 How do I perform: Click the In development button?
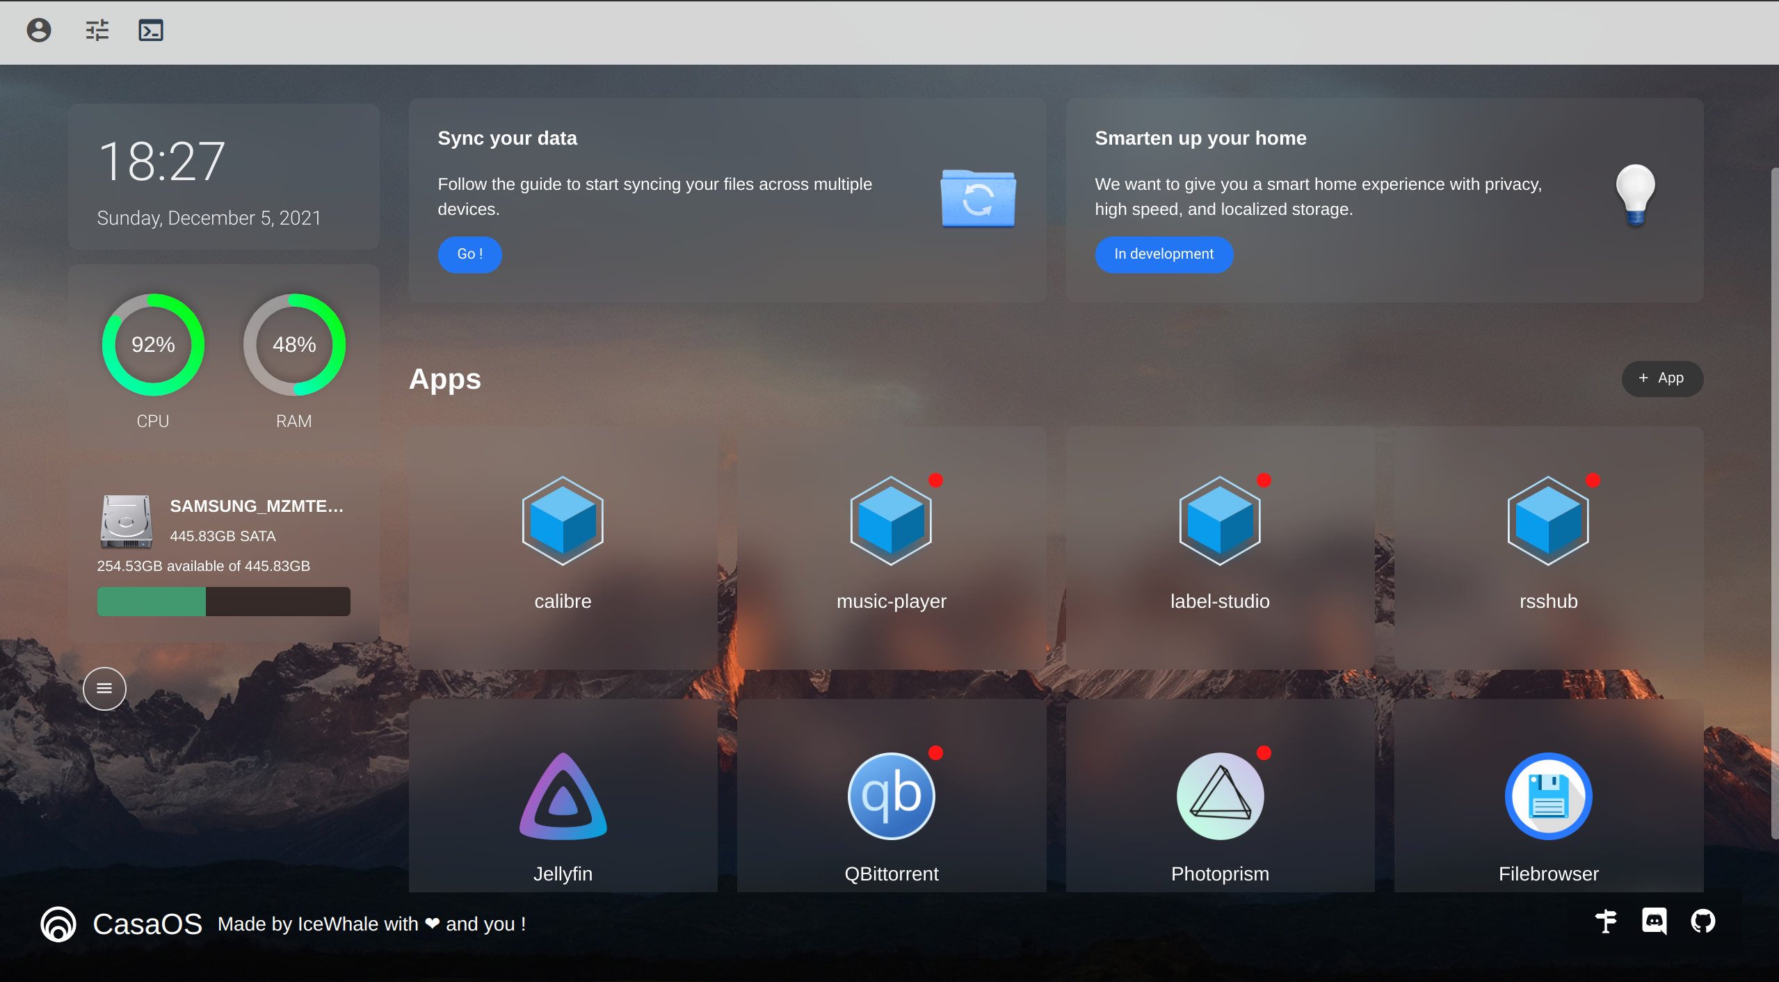point(1164,255)
